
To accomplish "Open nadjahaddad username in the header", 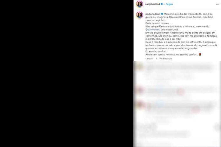I will (x=152, y=4).
